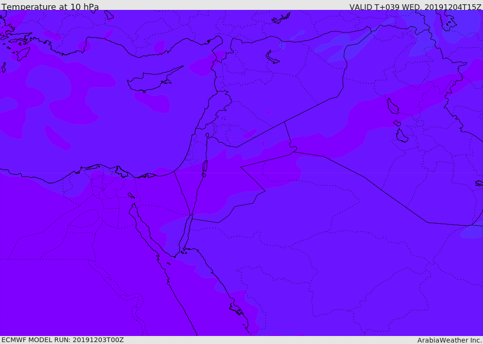The height and width of the screenshot is (344, 483).
Task: Click the 'VALID T+039 WED. 20191204T15Z' label
Action: click(415, 7)
